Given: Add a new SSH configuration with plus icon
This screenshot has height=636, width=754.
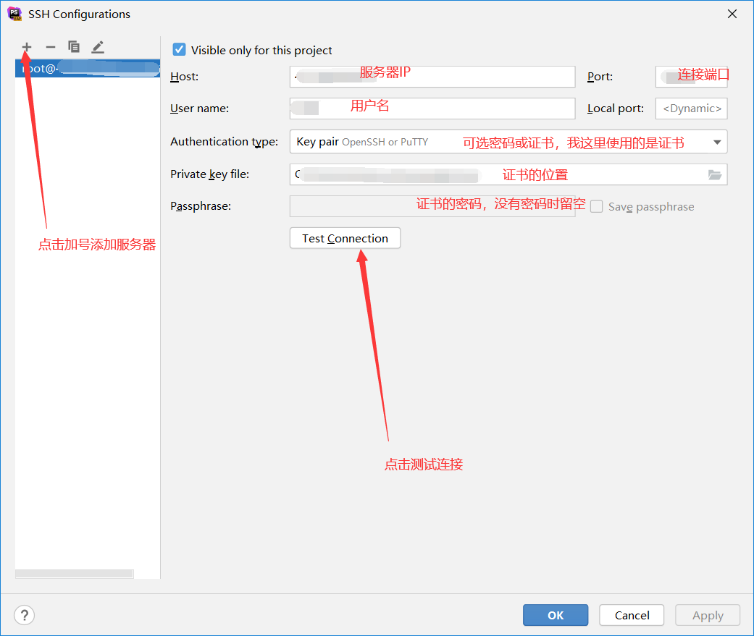Looking at the screenshot, I should [x=27, y=47].
